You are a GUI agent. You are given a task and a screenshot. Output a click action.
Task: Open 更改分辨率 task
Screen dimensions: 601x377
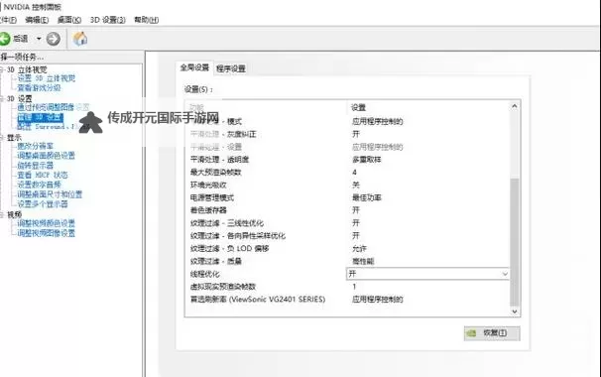[x=36, y=146]
